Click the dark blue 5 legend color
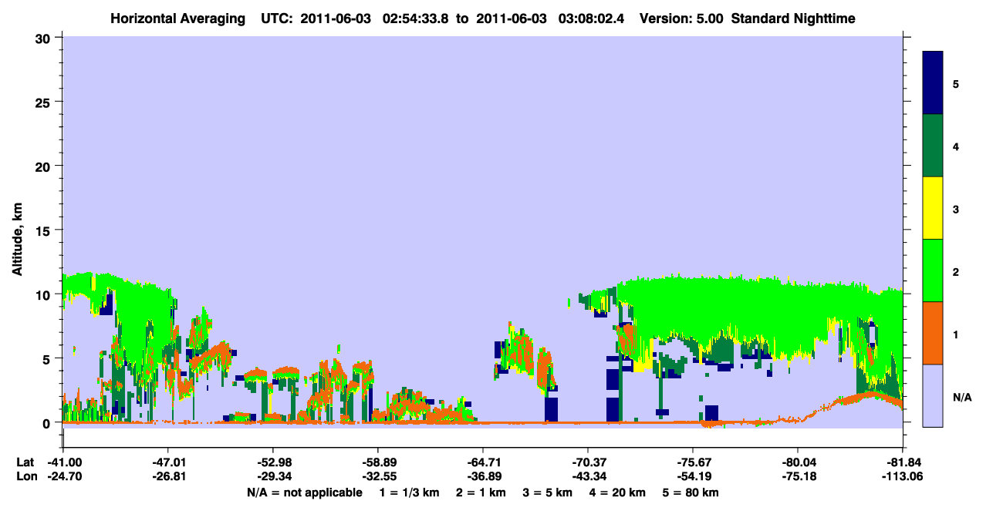1003x514 pixels. tap(933, 82)
